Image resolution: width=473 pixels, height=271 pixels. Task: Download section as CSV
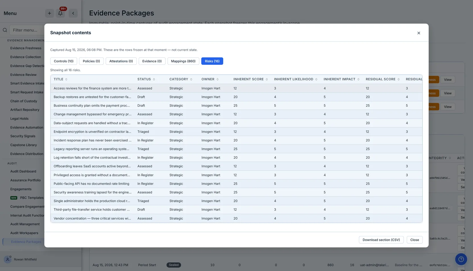(381, 240)
